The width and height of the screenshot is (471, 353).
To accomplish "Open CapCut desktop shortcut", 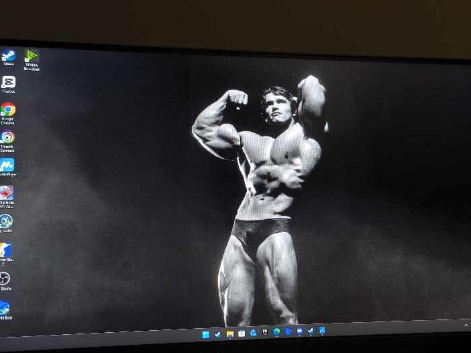I will (9, 84).
